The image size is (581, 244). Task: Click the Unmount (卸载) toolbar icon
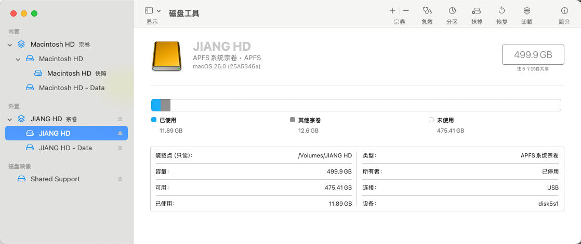(x=526, y=11)
